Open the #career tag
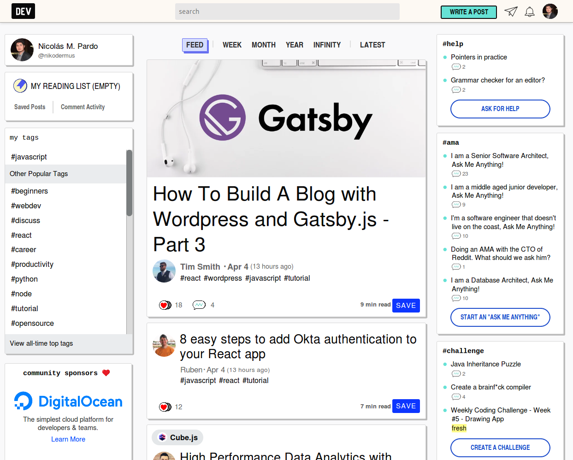Screen dimensions: 573x460 click(24, 249)
